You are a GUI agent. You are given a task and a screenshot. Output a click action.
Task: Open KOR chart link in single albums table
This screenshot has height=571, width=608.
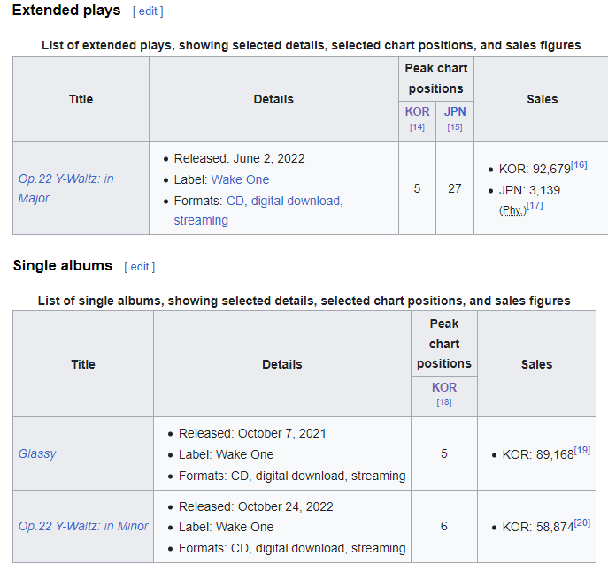444,387
